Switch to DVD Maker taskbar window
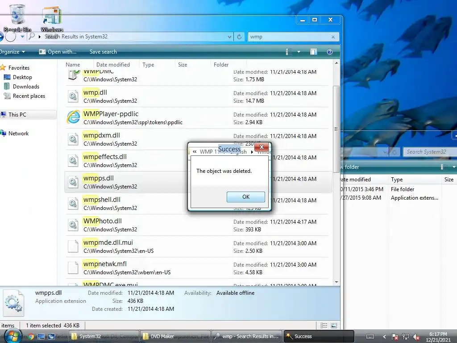The width and height of the screenshot is (457, 343). (175, 337)
